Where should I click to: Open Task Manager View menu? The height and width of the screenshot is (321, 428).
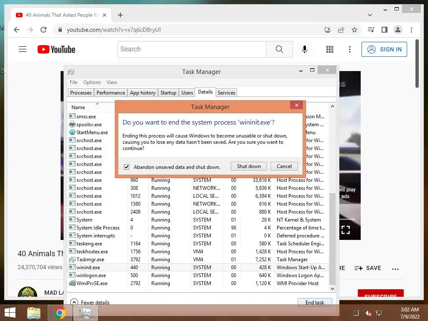[112, 82]
